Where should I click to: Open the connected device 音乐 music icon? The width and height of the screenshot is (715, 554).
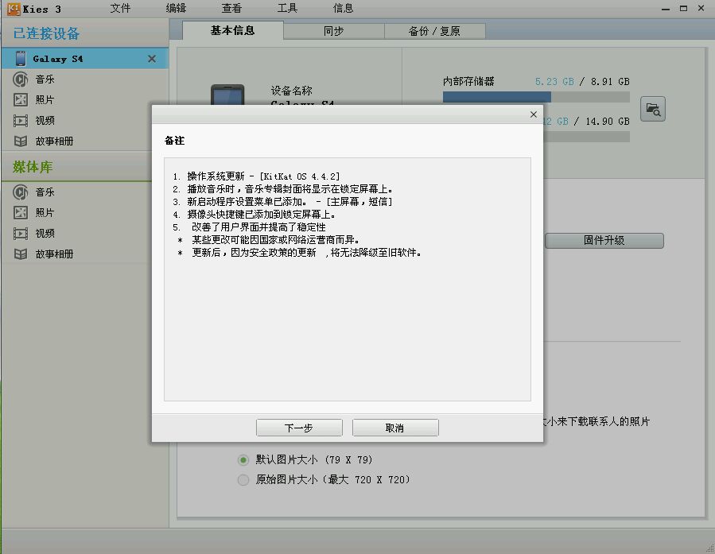[20, 79]
